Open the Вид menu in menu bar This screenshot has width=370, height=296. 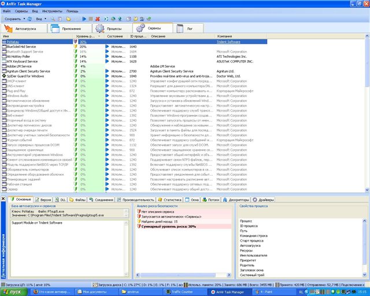[35, 11]
